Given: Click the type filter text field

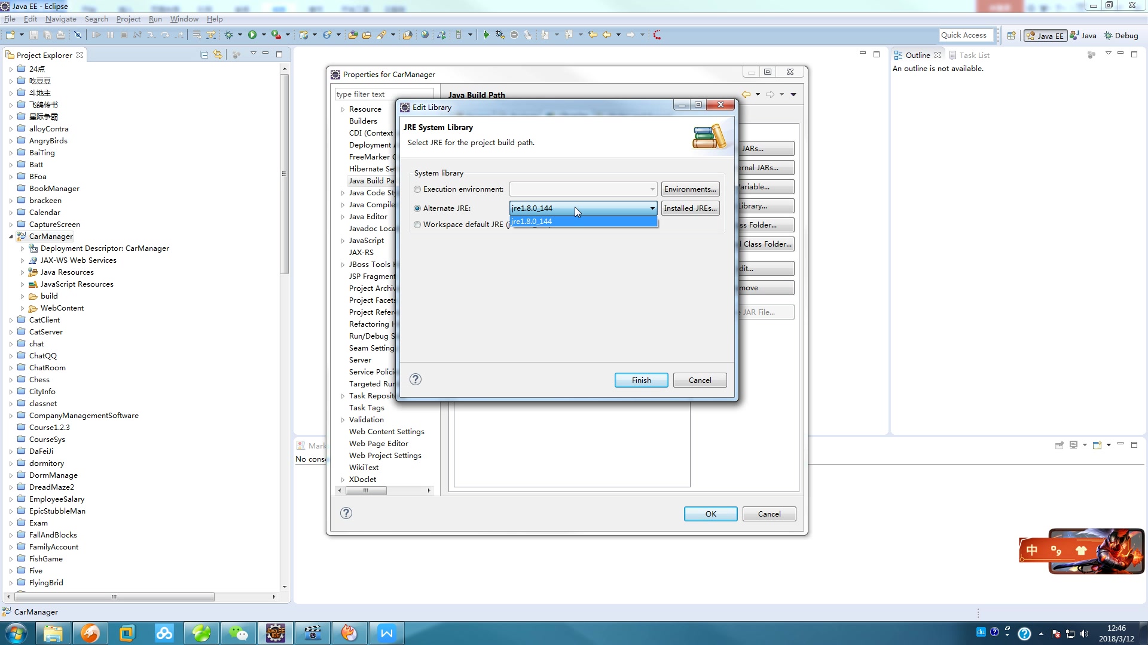Looking at the screenshot, I should click(x=384, y=94).
